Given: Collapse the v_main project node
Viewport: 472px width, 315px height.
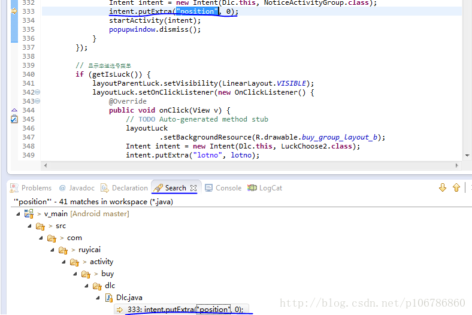Looking at the screenshot, I should (x=18, y=214).
